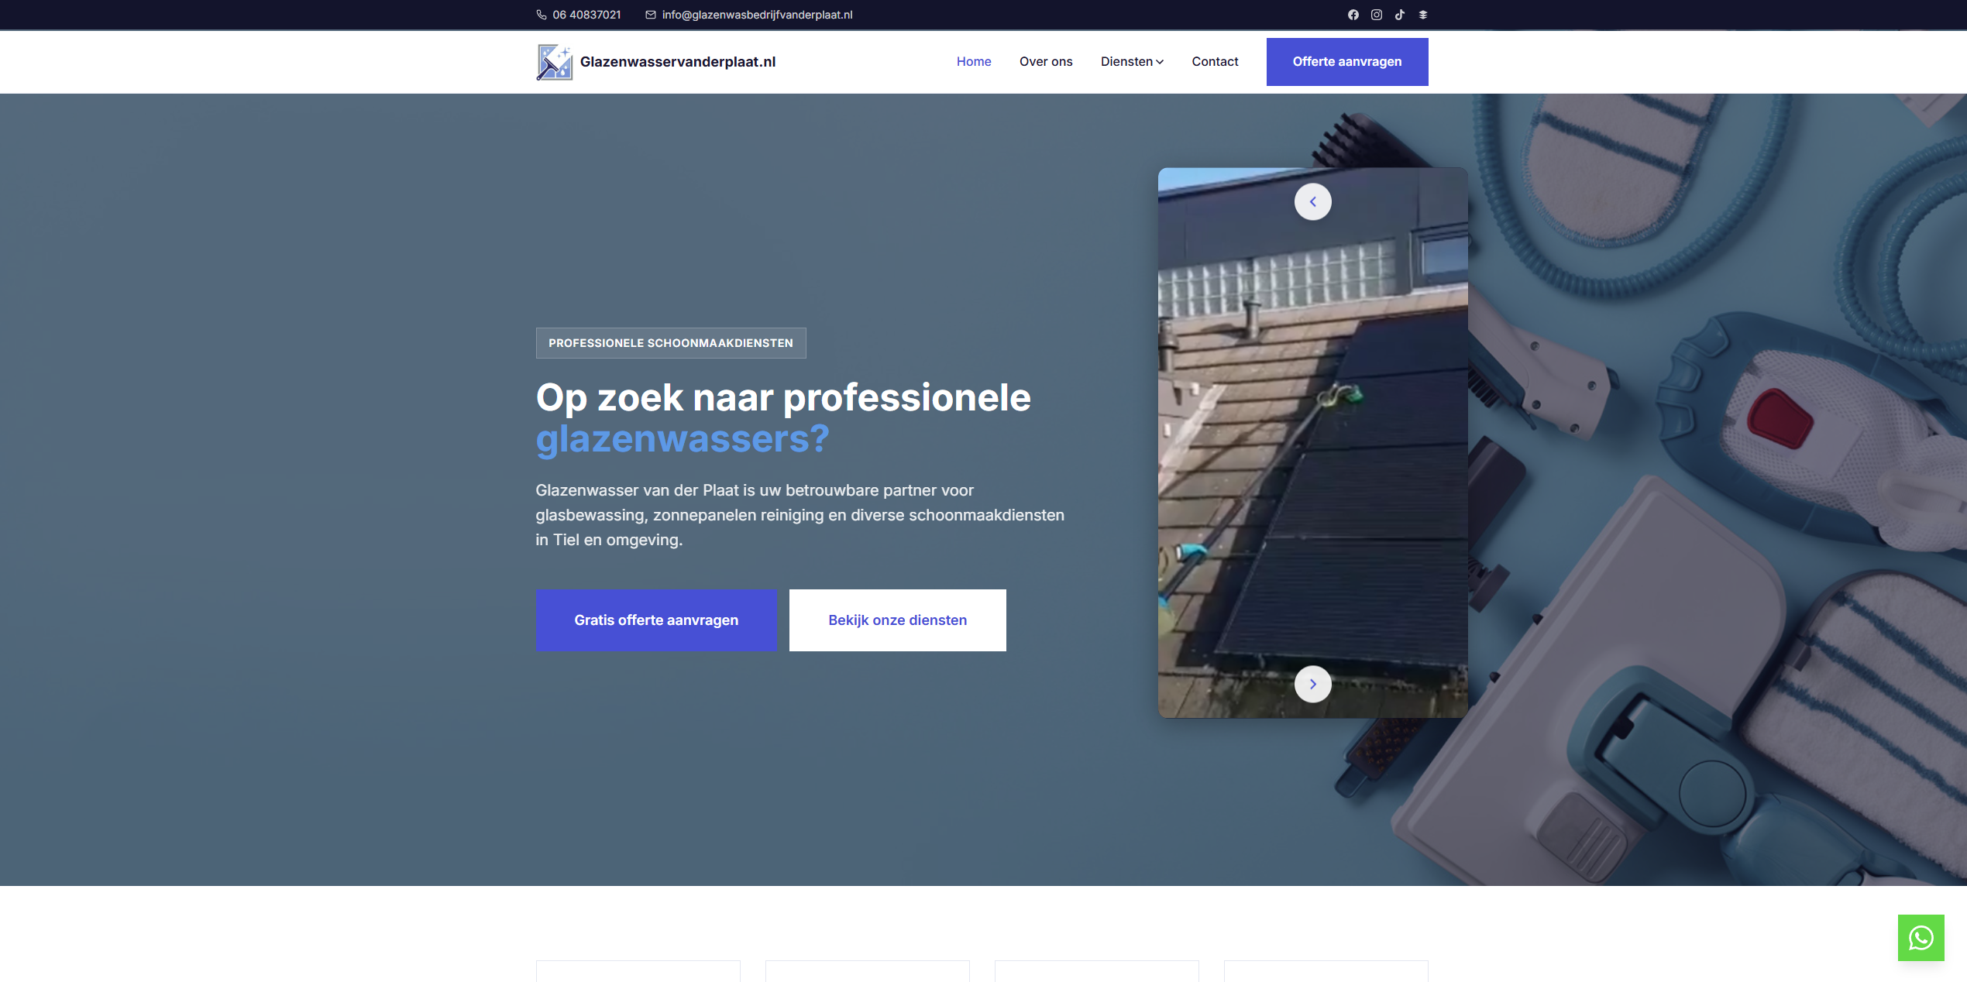Open the Instagram profile icon
The image size is (1967, 982).
click(x=1377, y=14)
